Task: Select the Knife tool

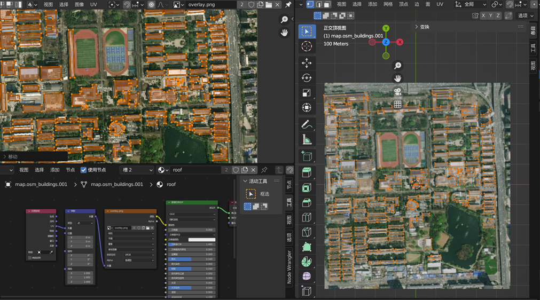Action: (307, 232)
